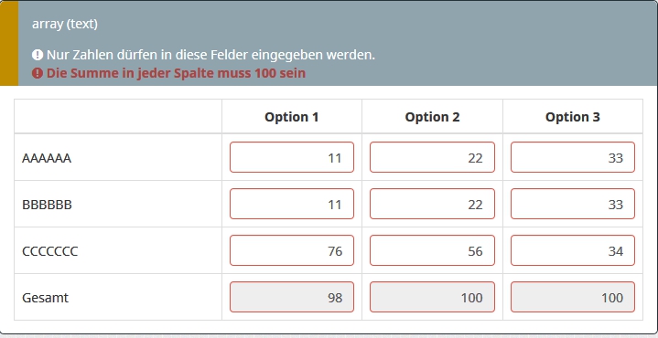The image size is (658, 338).
Task: Click the BBBBBB Option 1 field
Action: [x=292, y=204]
